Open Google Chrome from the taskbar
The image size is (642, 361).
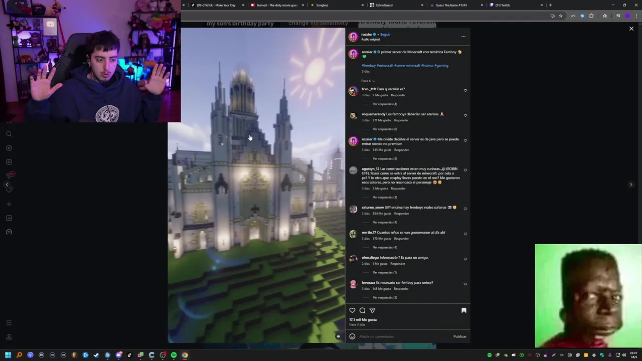[185, 355]
